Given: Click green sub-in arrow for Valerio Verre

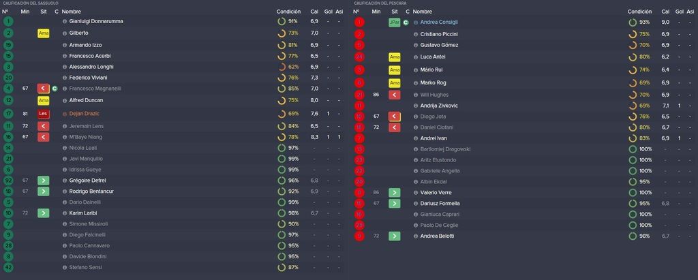Looking at the screenshot, I should pos(395,193).
